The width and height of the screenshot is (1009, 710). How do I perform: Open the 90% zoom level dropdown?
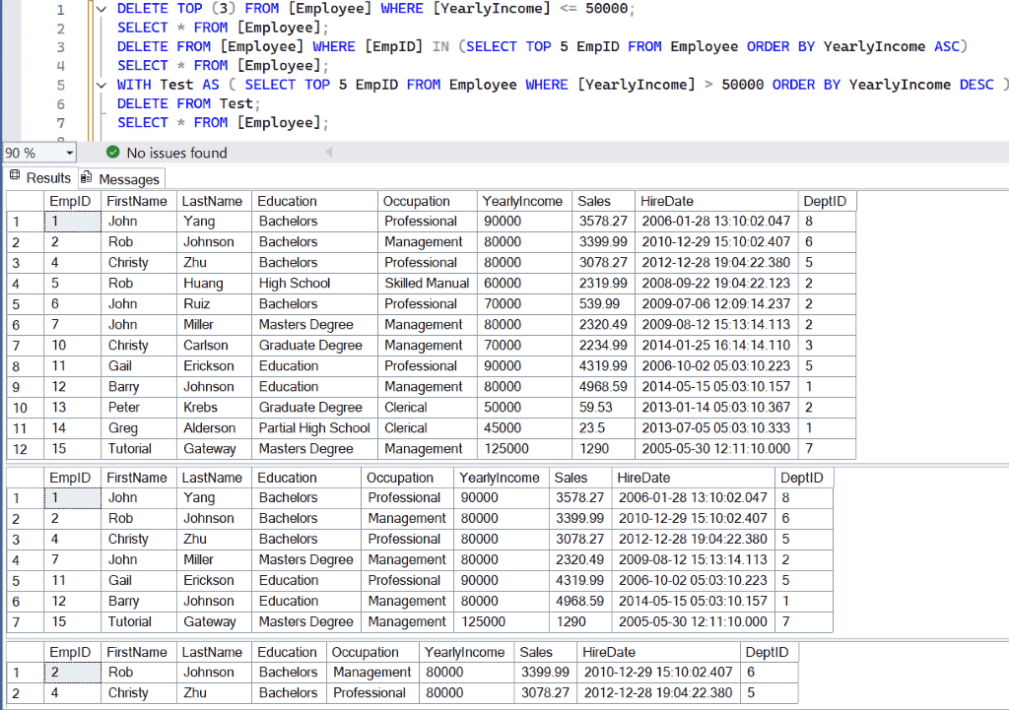click(73, 153)
